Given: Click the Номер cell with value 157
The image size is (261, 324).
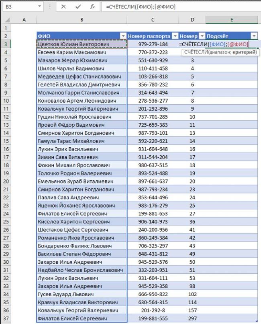Looking at the screenshot, I should pos(192,310).
